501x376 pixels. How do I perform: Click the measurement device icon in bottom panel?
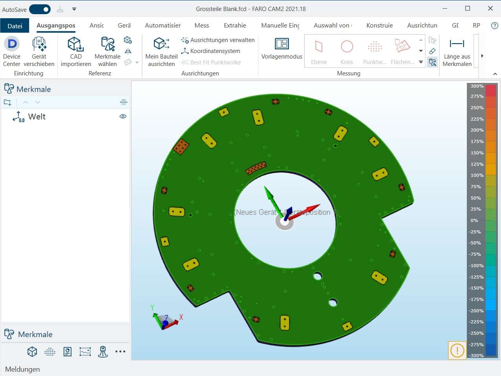pyautogui.click(x=103, y=352)
